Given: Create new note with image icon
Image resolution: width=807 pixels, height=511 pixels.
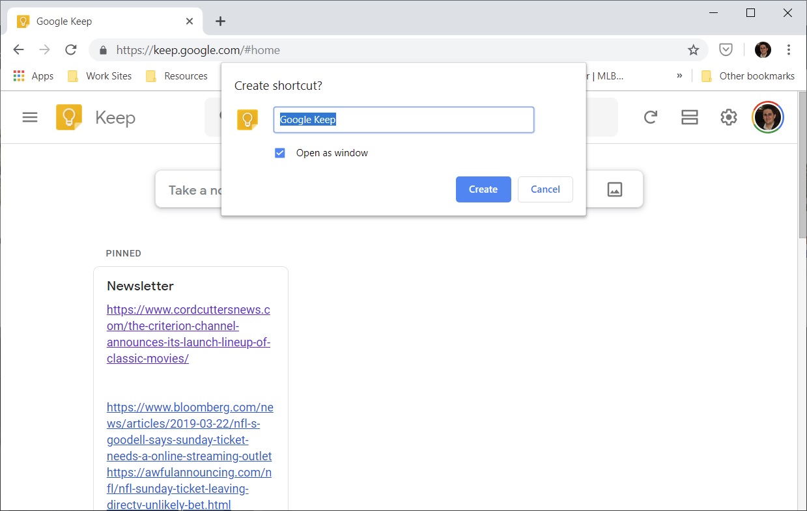Looking at the screenshot, I should 614,189.
